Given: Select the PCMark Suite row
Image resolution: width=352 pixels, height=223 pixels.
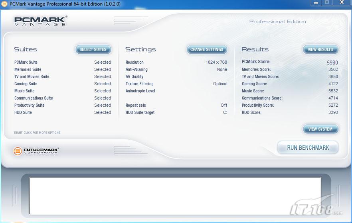Looking at the screenshot, I should [63, 62].
